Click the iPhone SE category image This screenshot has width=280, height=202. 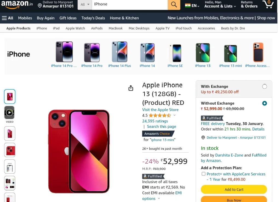click(175, 53)
